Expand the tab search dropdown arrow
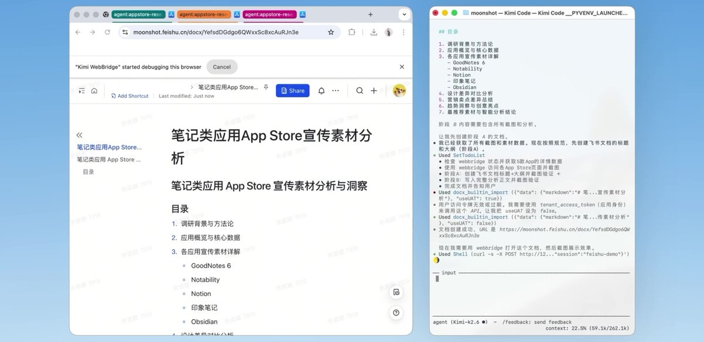This screenshot has height=342, width=704. pos(405,14)
